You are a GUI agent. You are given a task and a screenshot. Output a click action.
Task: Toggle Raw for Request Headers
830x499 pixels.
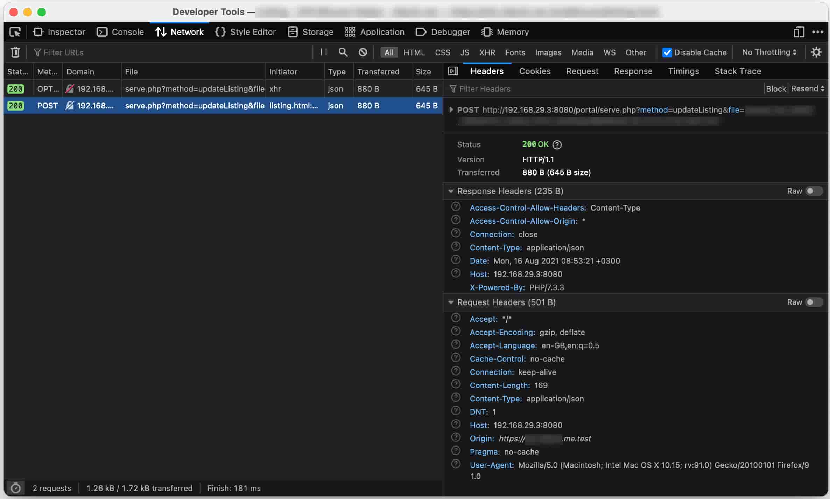point(814,302)
